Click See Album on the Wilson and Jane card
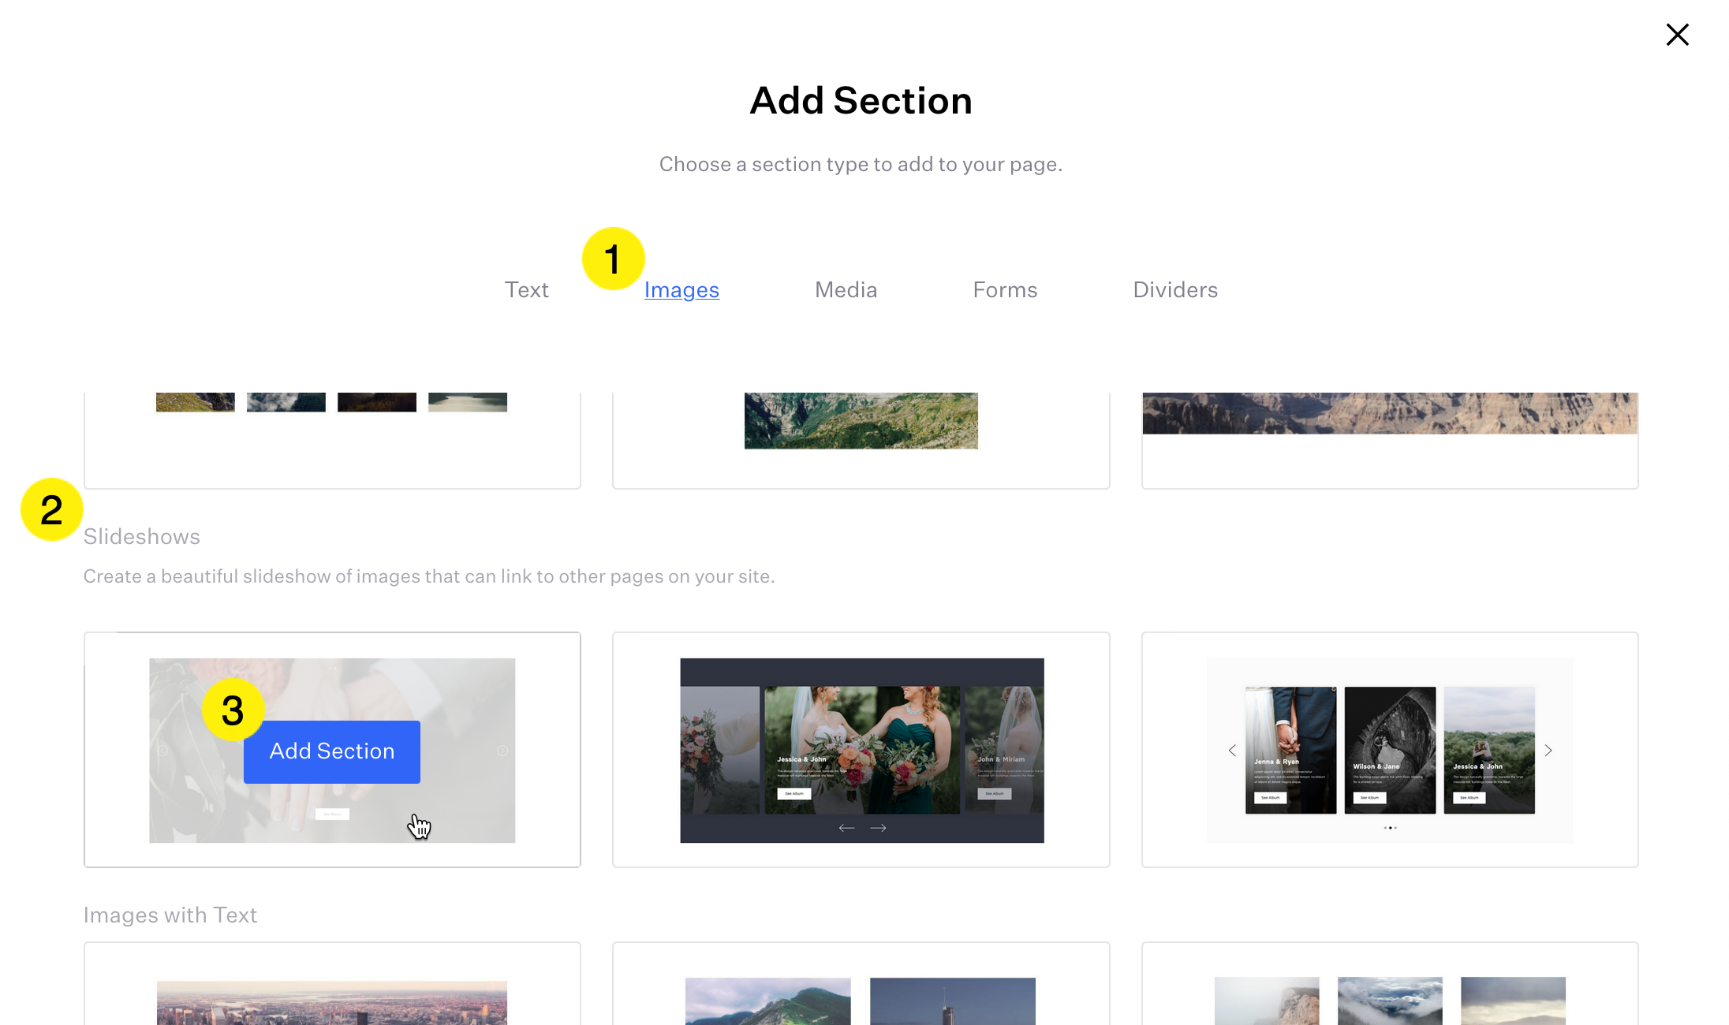This screenshot has width=1729, height=1025. (x=1369, y=798)
